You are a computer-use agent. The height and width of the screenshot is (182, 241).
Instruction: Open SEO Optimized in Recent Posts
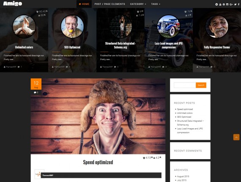(184, 117)
